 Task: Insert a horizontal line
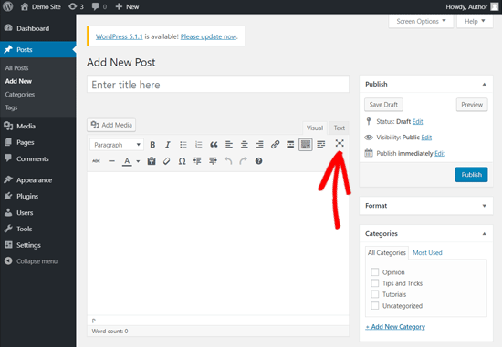pyautogui.click(x=111, y=161)
